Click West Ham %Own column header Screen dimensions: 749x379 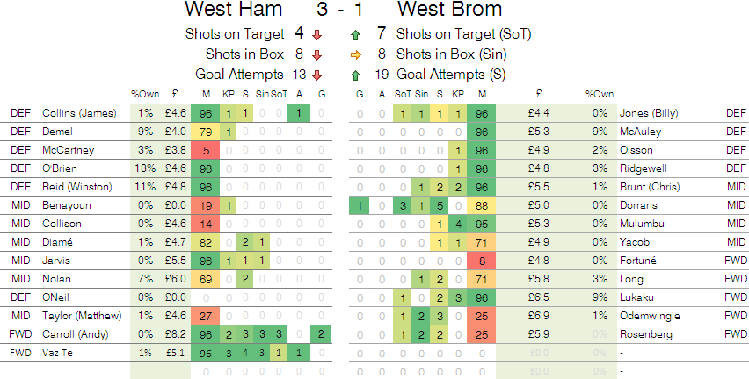point(144,95)
